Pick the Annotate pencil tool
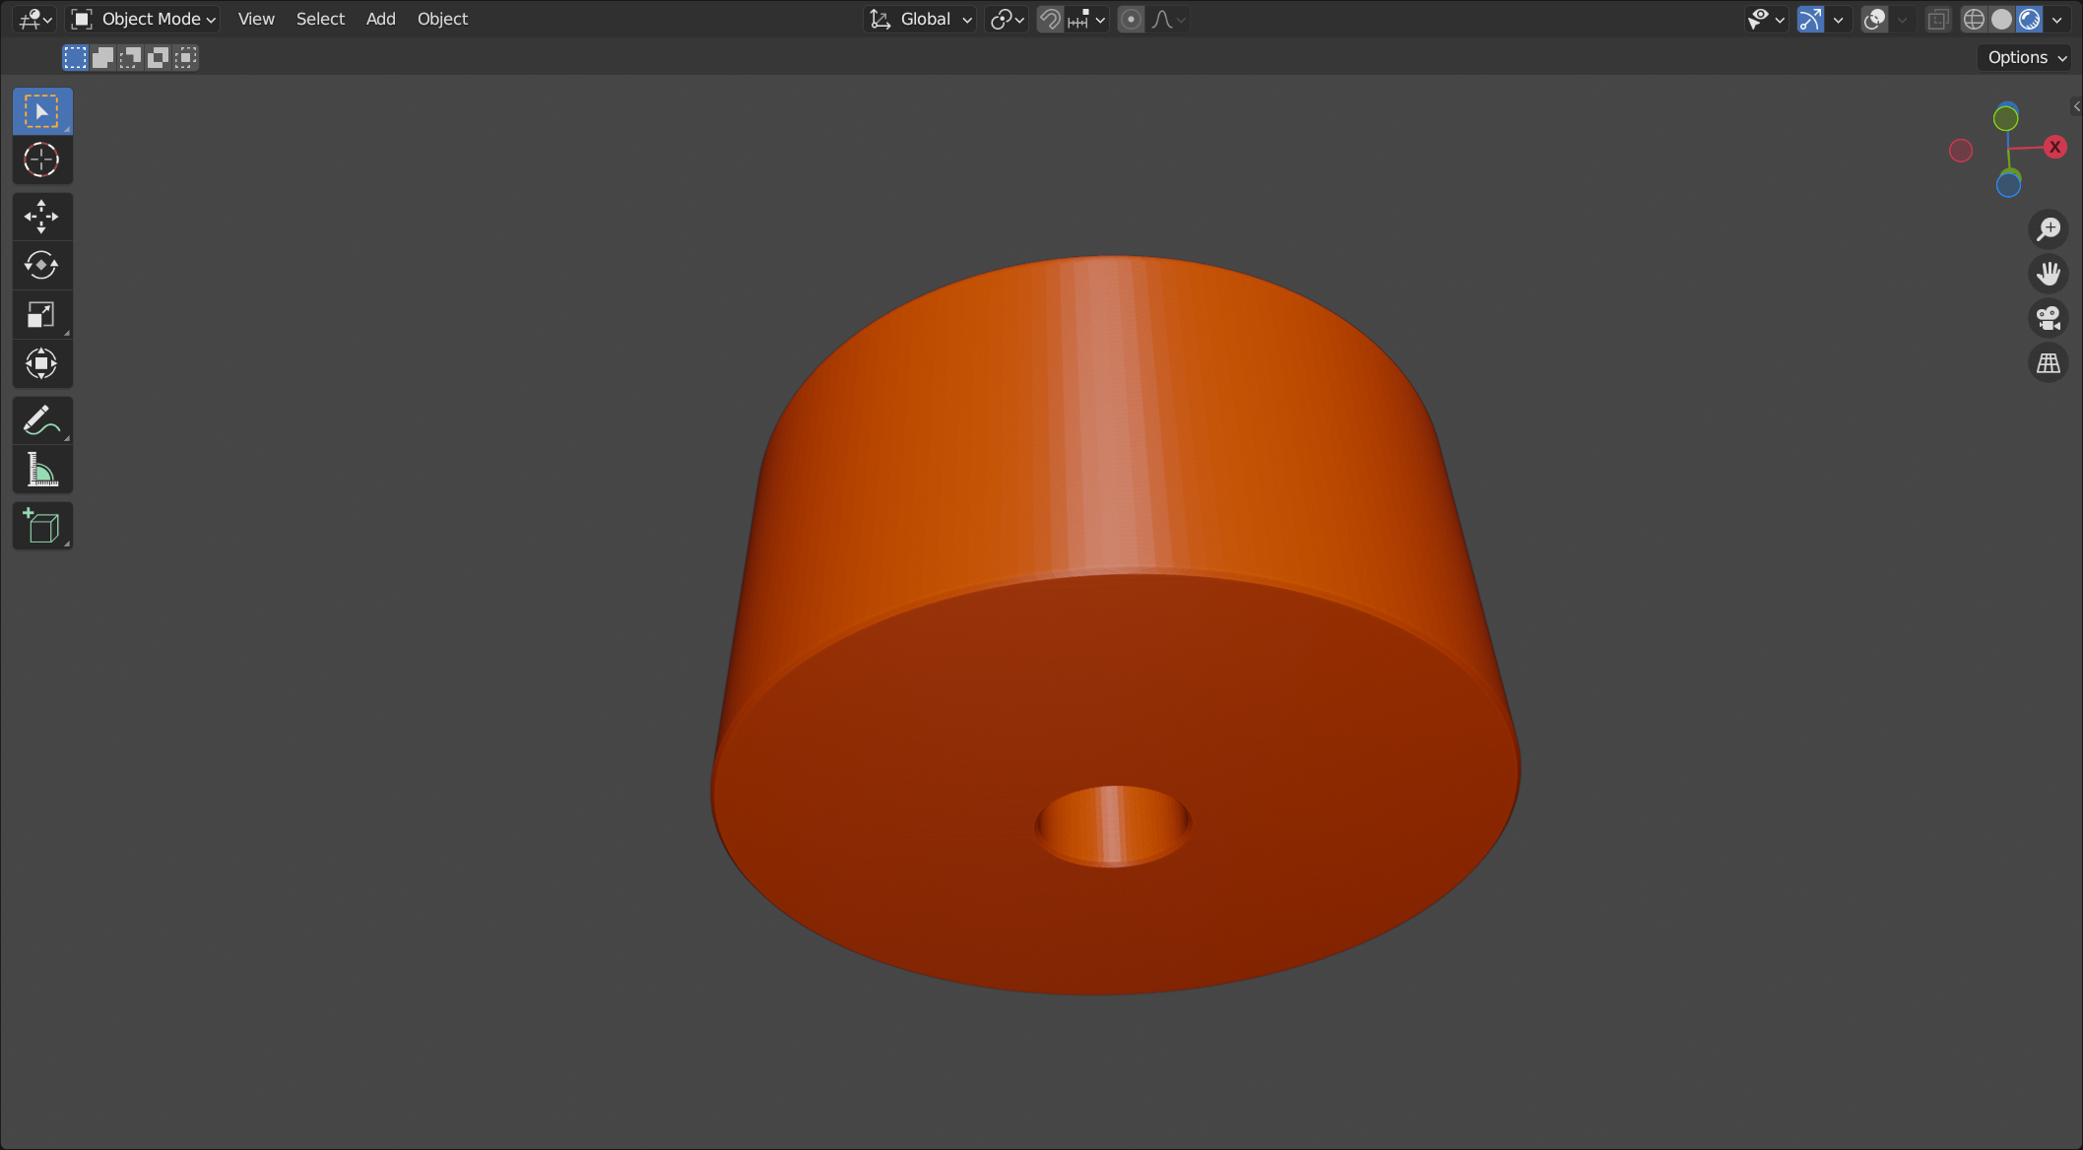This screenshot has height=1150, width=2083. pyautogui.click(x=41, y=420)
